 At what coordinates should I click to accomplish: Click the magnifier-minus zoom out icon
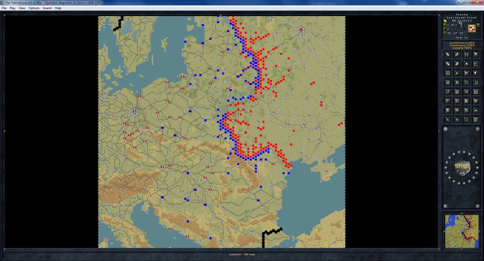click(466, 82)
